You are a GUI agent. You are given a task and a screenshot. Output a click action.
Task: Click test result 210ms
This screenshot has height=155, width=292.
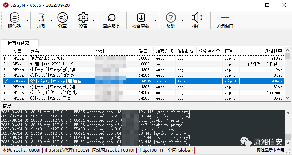[277, 58]
